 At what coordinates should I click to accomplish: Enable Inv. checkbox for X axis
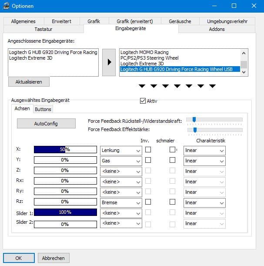[148, 150]
